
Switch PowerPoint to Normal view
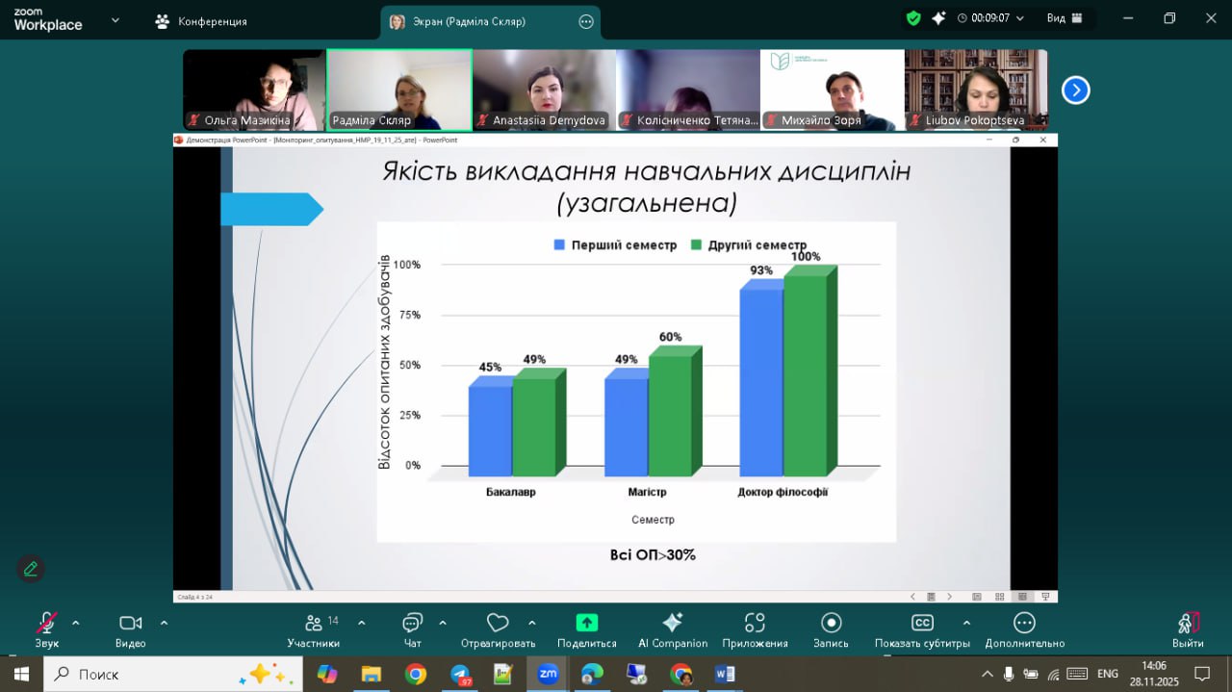[x=977, y=597]
